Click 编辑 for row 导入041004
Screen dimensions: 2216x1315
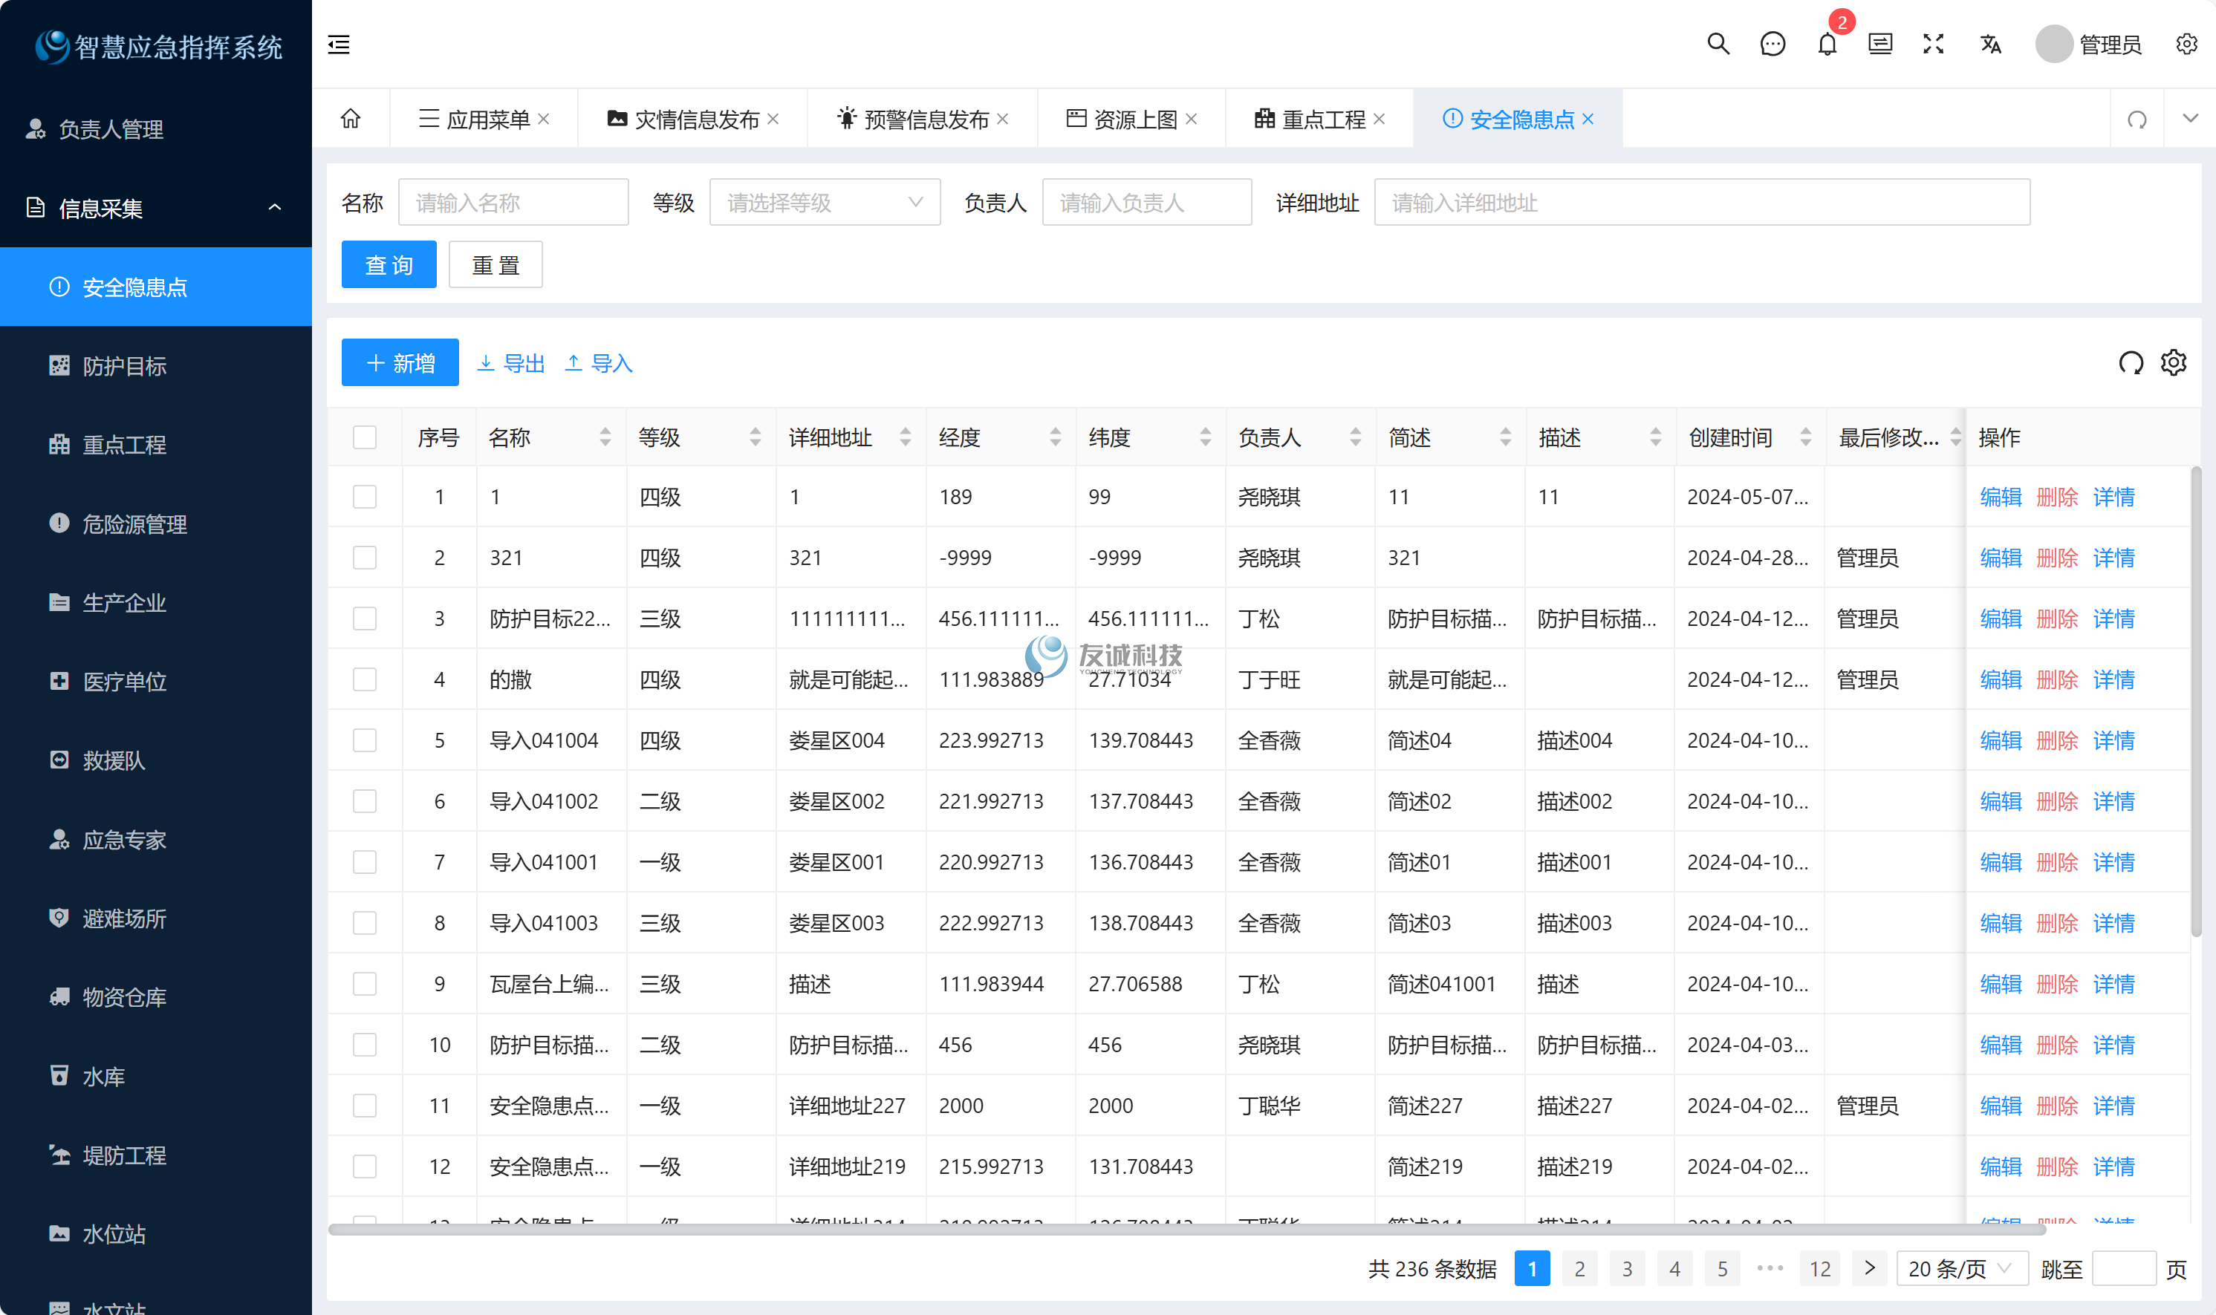tap(2001, 740)
